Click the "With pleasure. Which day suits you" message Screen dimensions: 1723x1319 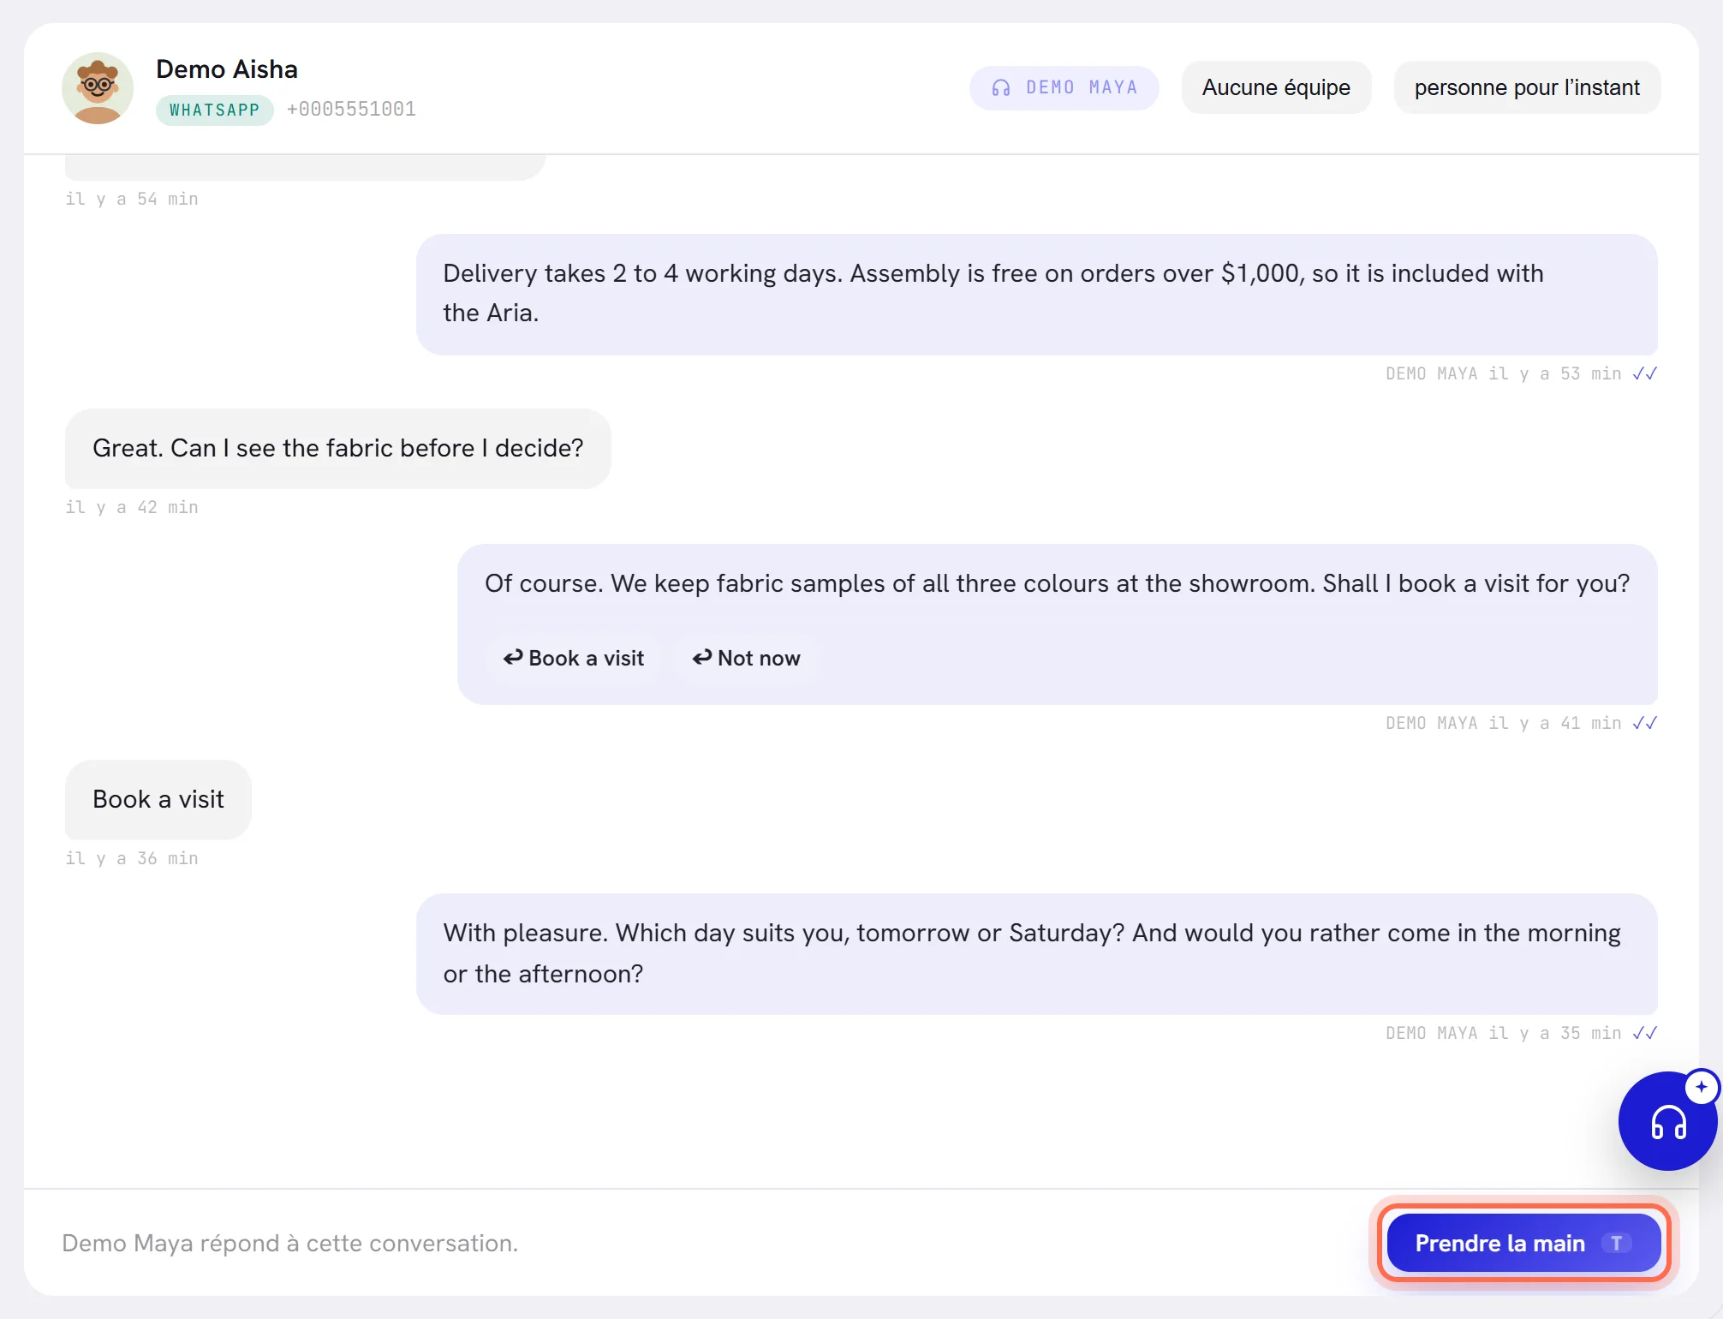(1036, 953)
